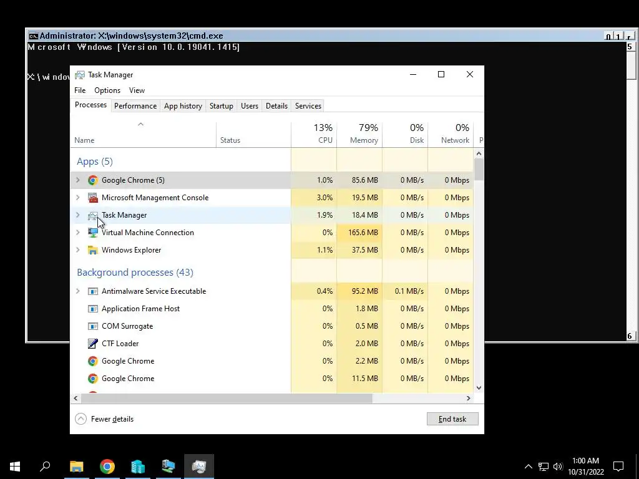Viewport: 639px width, 479px height.
Task: Sort by the Name column header
Action: tap(144, 135)
